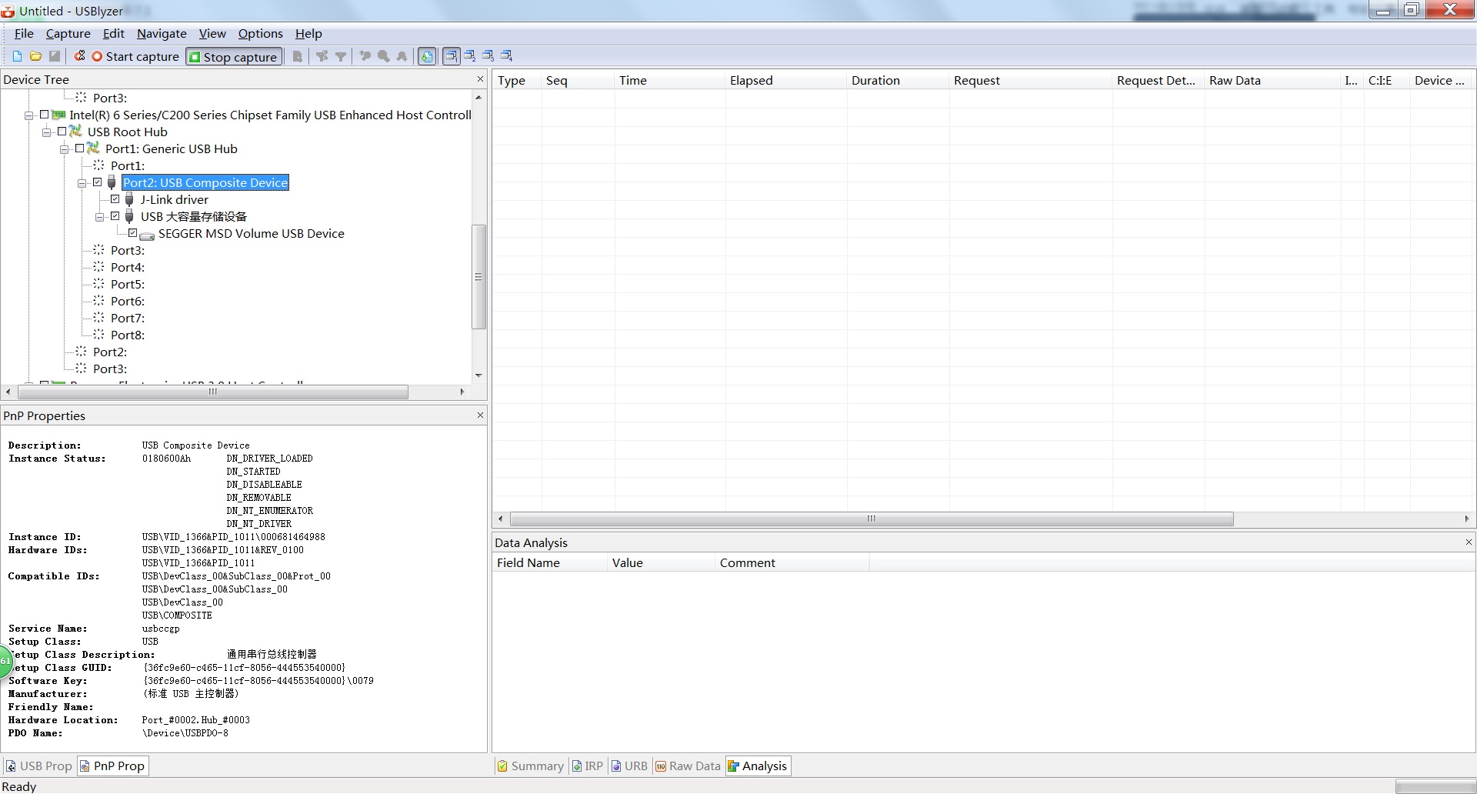This screenshot has width=1477, height=794.
Task: Click the hot-plug capture icon before Start capture
Action: [79, 56]
